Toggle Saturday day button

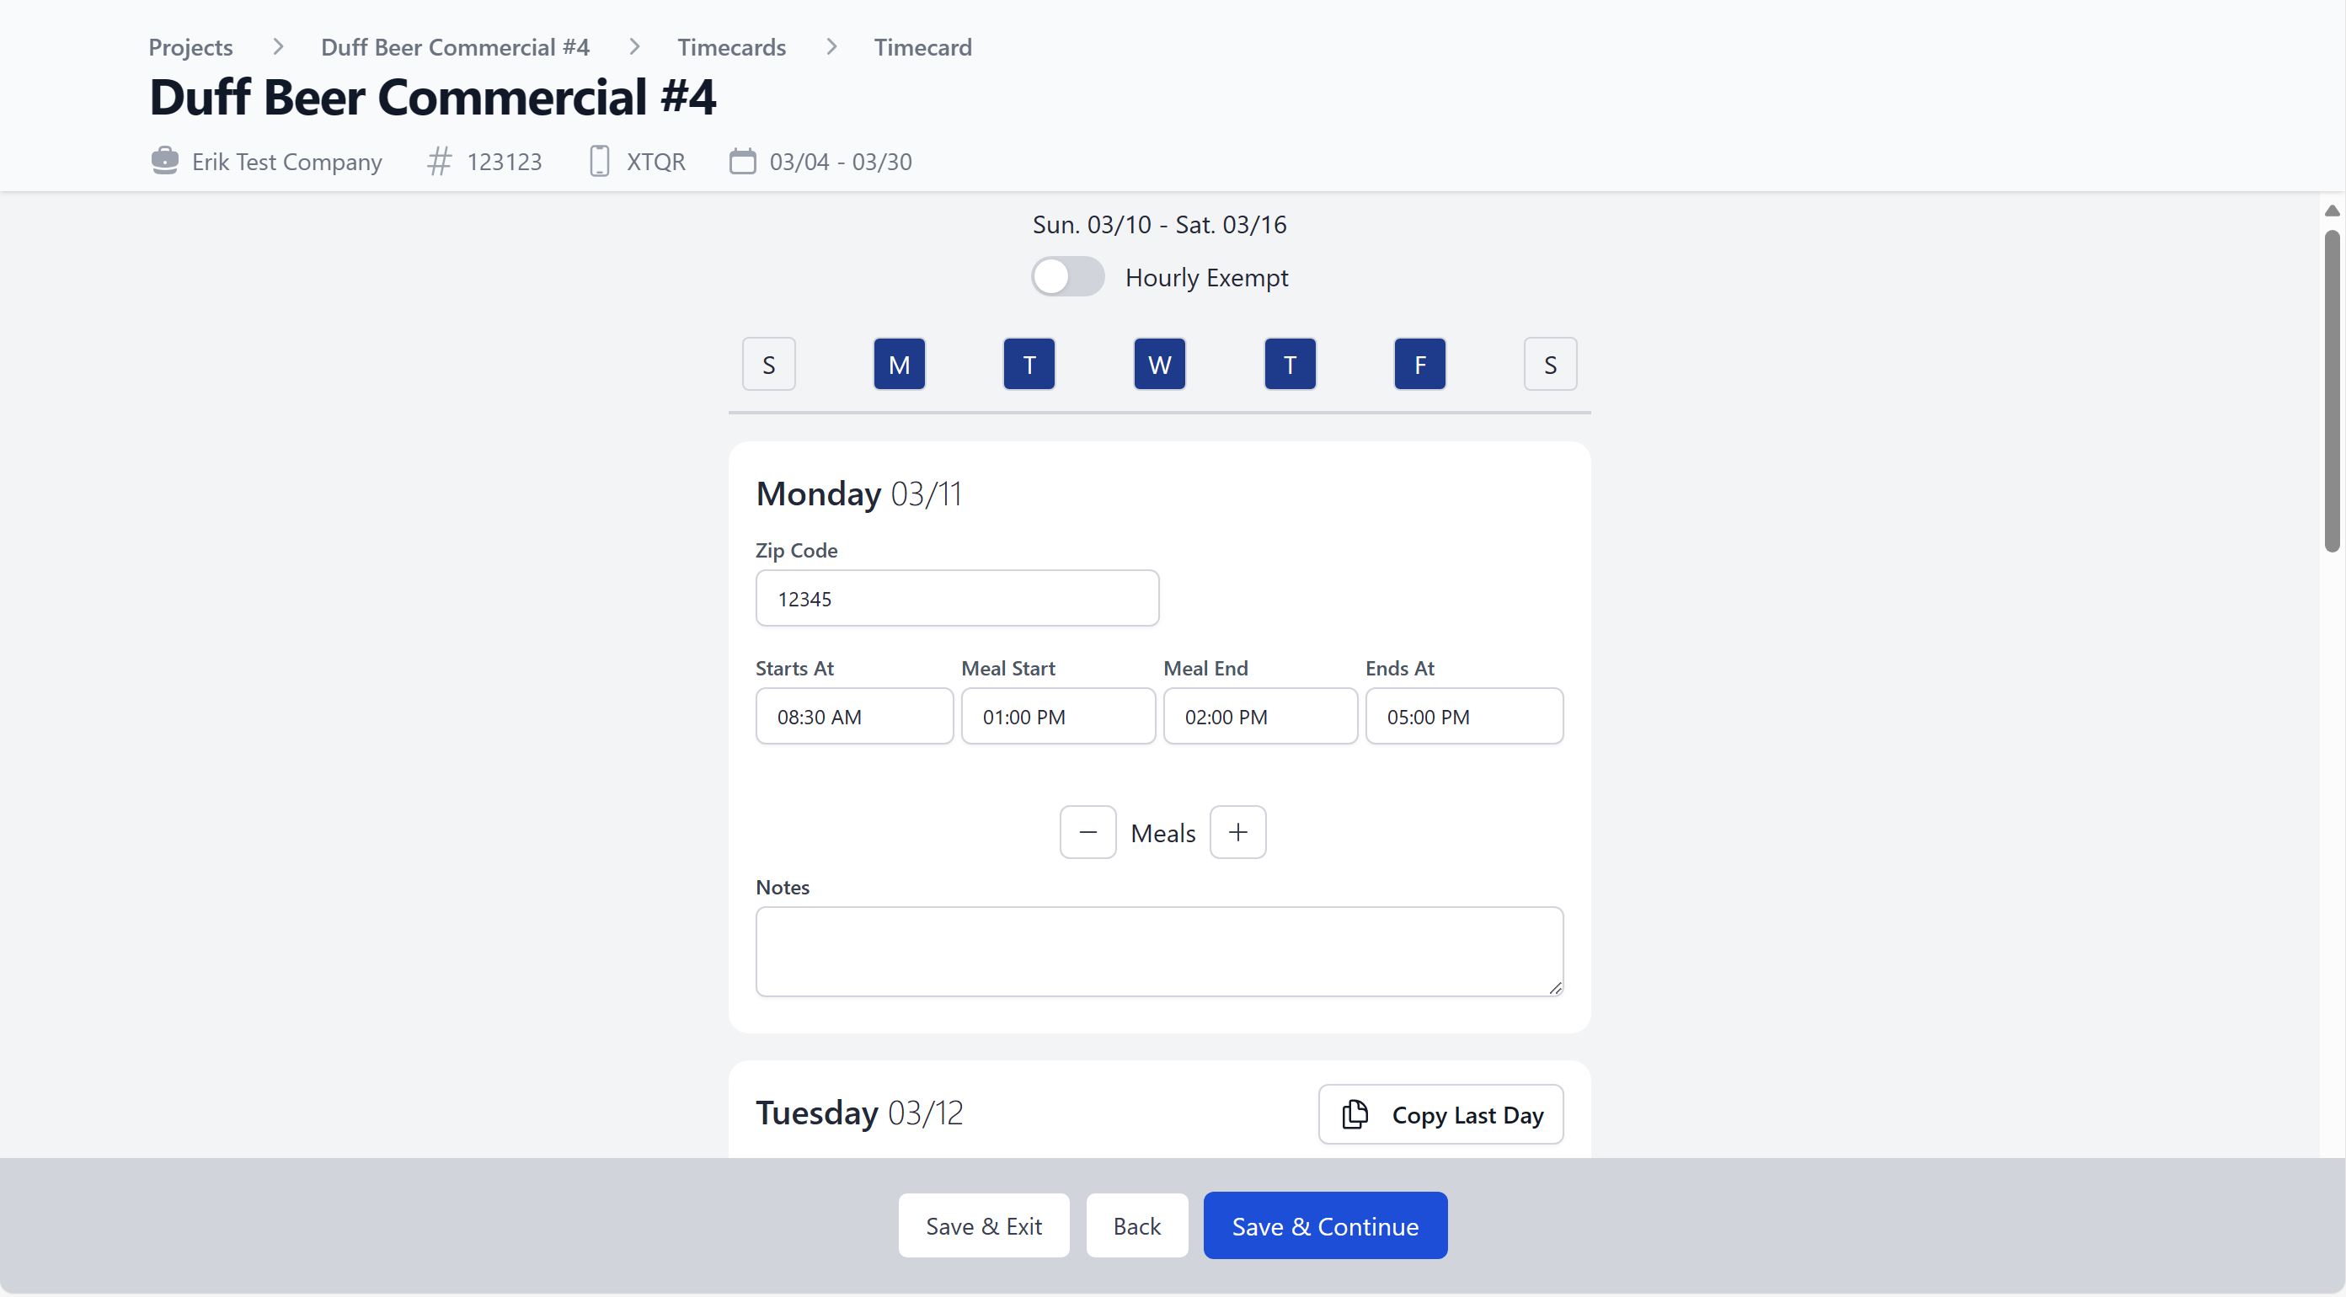[x=1550, y=365]
